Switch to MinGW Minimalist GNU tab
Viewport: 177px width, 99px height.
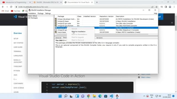47,2
